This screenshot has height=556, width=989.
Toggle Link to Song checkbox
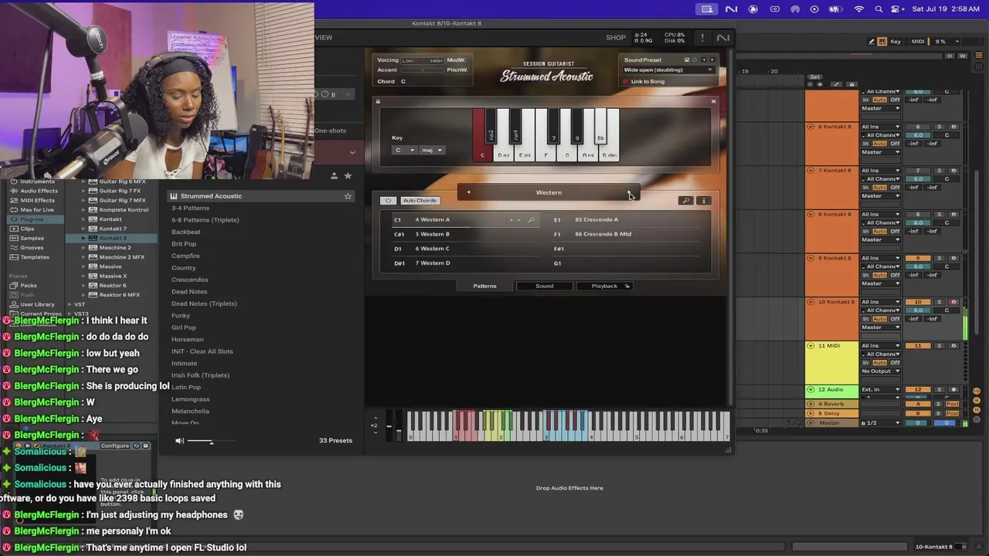(626, 81)
